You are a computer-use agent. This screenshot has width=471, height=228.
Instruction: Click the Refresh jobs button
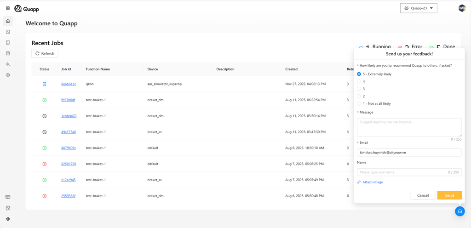point(45,53)
